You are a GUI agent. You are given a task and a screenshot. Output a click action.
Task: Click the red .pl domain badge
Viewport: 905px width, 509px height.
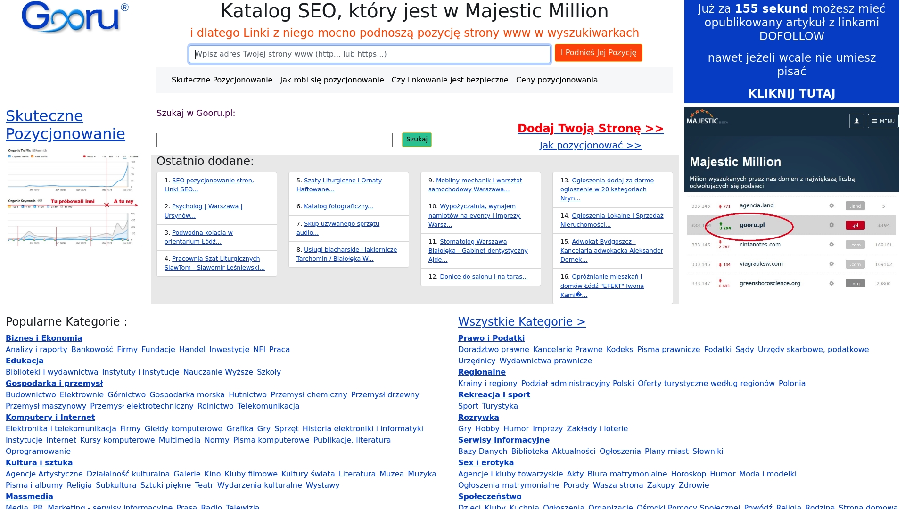(x=855, y=225)
